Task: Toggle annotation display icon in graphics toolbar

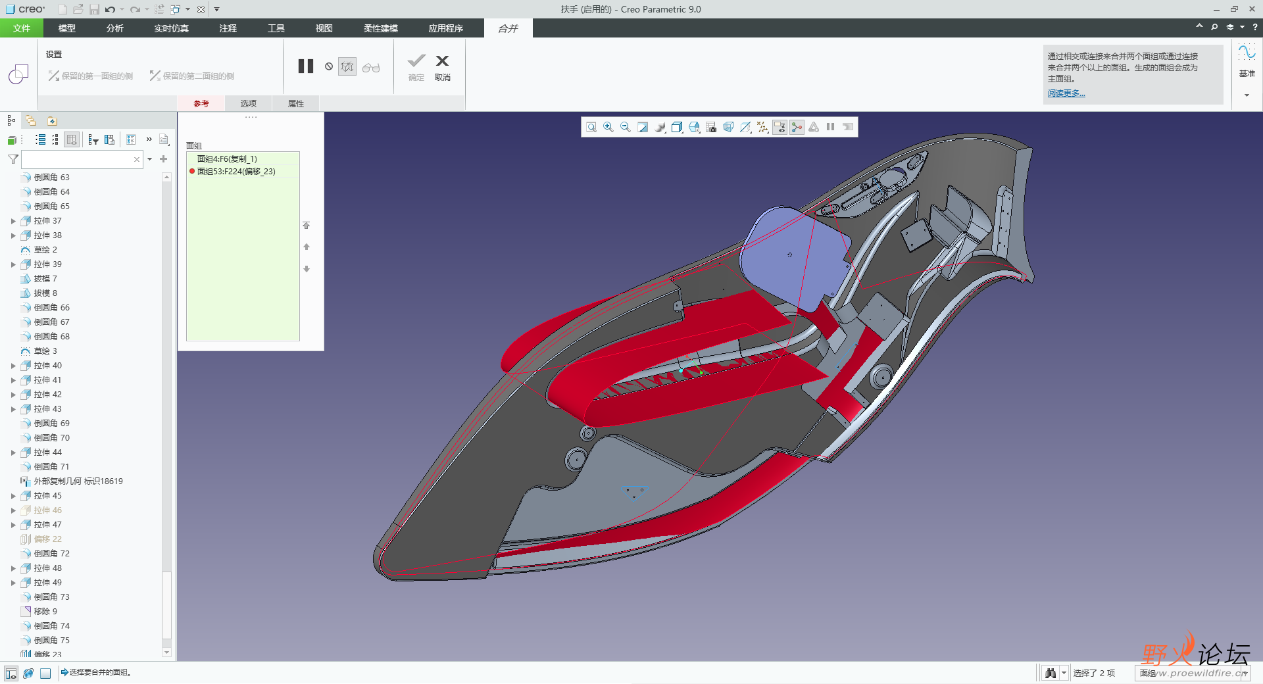Action: point(780,127)
